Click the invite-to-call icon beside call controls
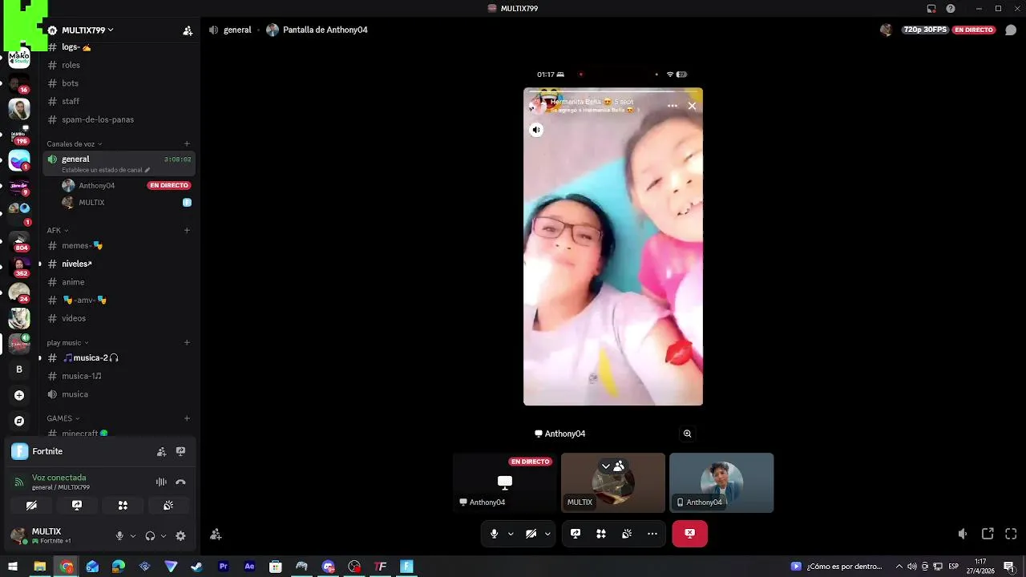Image resolution: width=1026 pixels, height=577 pixels. 216,535
